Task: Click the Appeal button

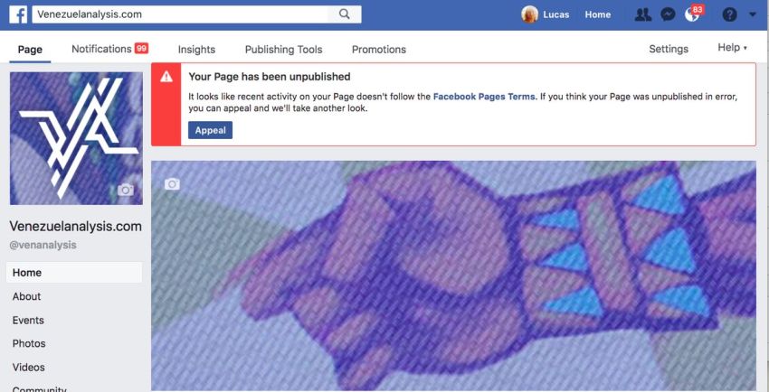Action: 211,130
